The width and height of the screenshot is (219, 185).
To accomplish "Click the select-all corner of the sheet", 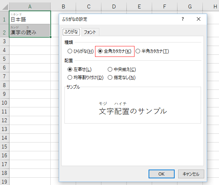I will pos(4,6).
